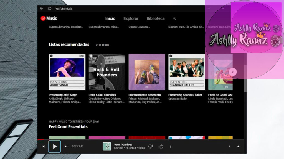The height and width of the screenshot is (159, 284).
Task: Skip to the next track
Action: point(66,146)
